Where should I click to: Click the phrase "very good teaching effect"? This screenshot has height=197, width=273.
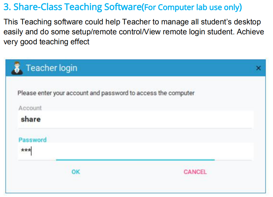point(46,42)
